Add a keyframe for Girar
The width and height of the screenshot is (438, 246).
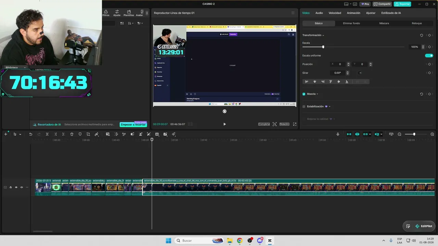tap(429, 73)
